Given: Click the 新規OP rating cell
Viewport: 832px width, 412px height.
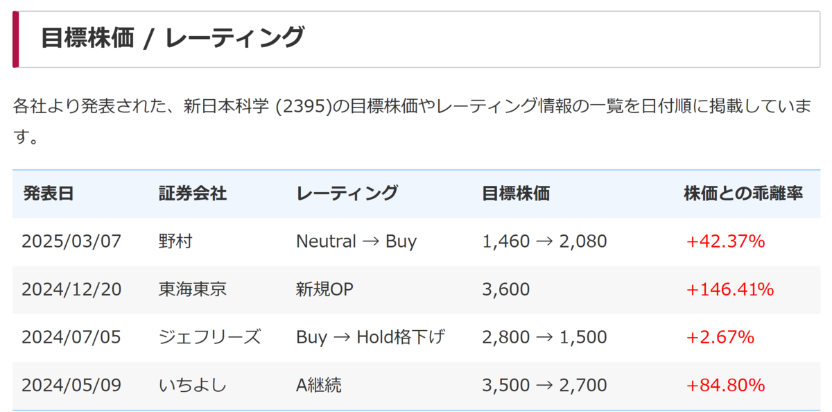Looking at the screenshot, I should (x=324, y=289).
